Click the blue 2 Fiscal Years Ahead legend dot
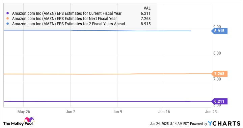This screenshot has height=128, width=243. click(x=7, y=24)
